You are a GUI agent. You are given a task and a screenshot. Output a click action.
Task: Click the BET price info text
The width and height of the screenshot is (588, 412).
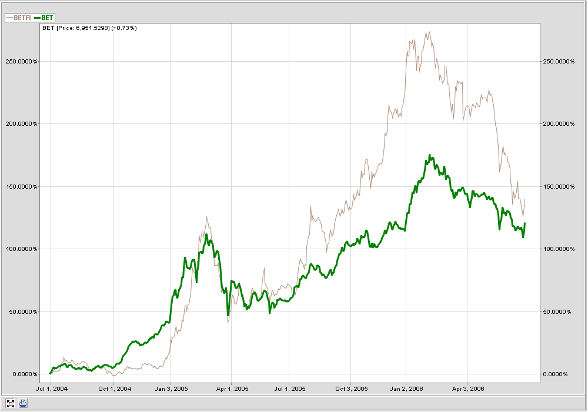[88, 28]
